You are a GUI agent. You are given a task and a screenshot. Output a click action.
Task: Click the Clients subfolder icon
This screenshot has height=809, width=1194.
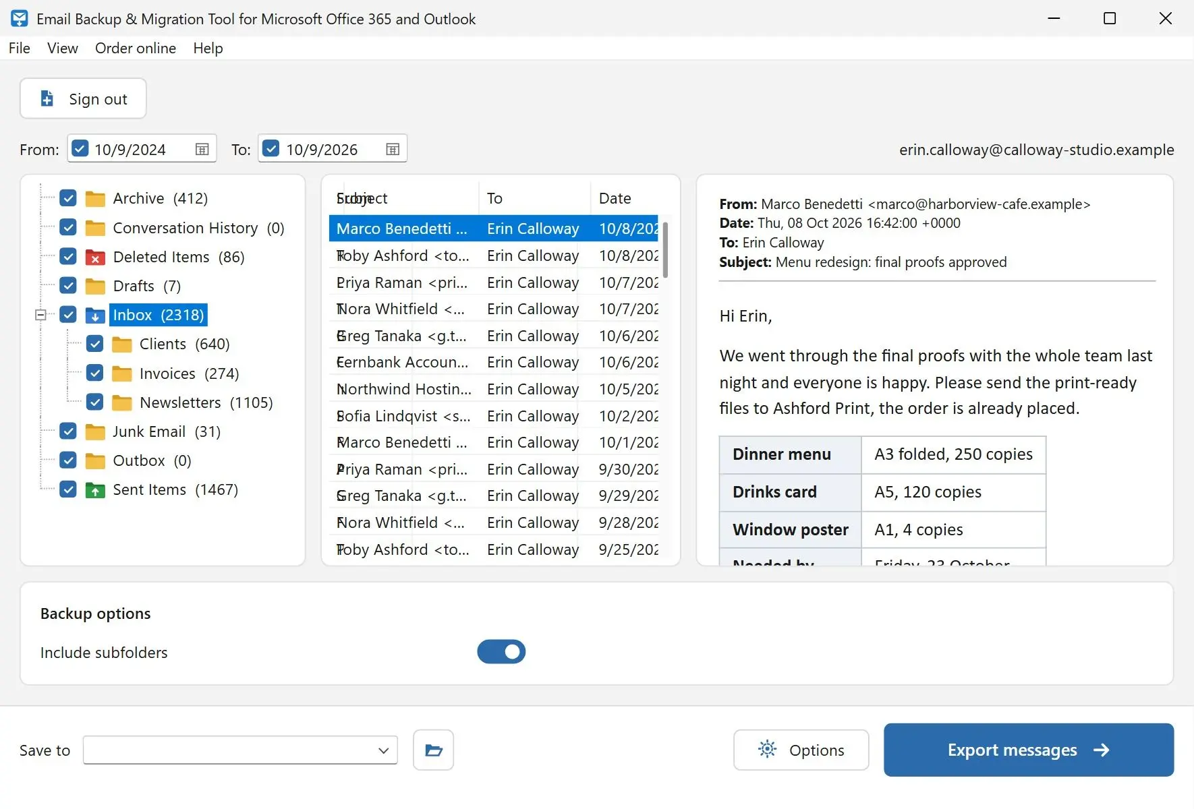coord(122,344)
